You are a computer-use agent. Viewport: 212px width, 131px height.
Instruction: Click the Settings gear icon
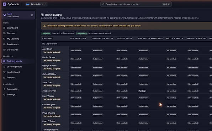4,94
